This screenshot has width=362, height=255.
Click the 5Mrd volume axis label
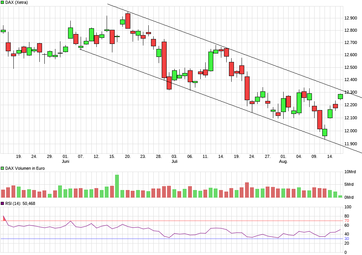(x=349, y=184)
